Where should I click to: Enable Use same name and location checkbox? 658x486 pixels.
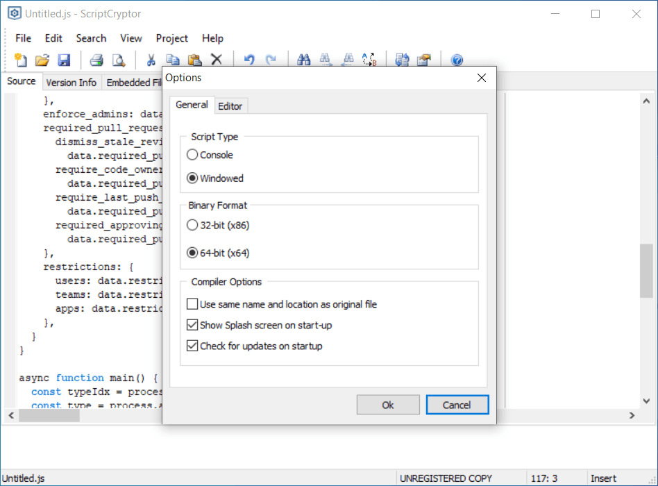(282, 304)
